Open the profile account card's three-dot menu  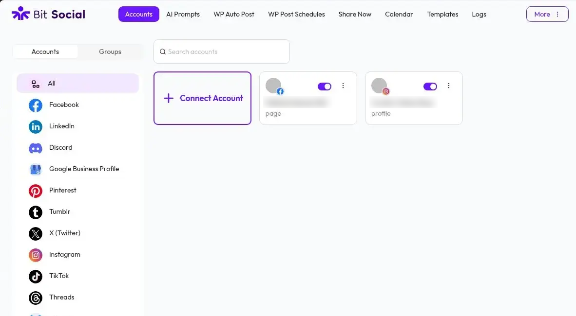point(448,86)
